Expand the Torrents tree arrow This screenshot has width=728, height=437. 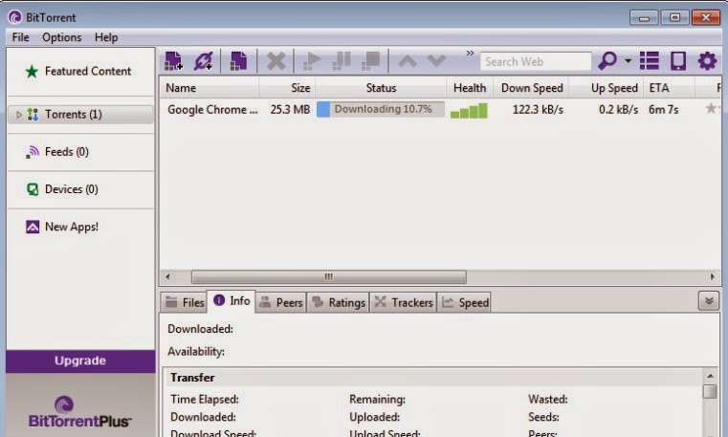pyautogui.click(x=18, y=115)
